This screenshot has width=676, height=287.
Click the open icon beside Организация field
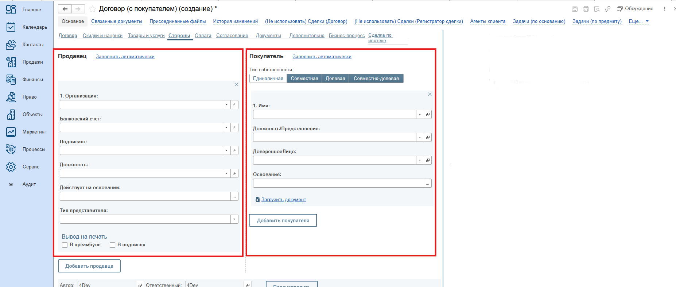(234, 105)
